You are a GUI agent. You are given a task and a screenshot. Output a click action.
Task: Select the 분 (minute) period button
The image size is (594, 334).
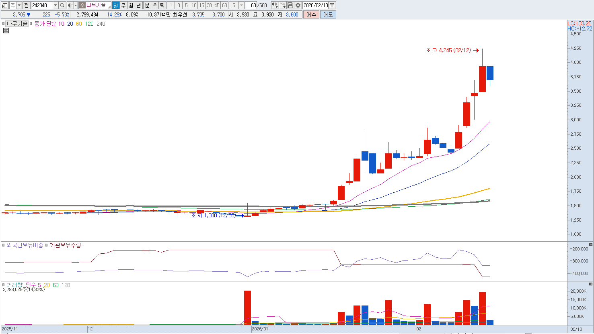tap(147, 5)
